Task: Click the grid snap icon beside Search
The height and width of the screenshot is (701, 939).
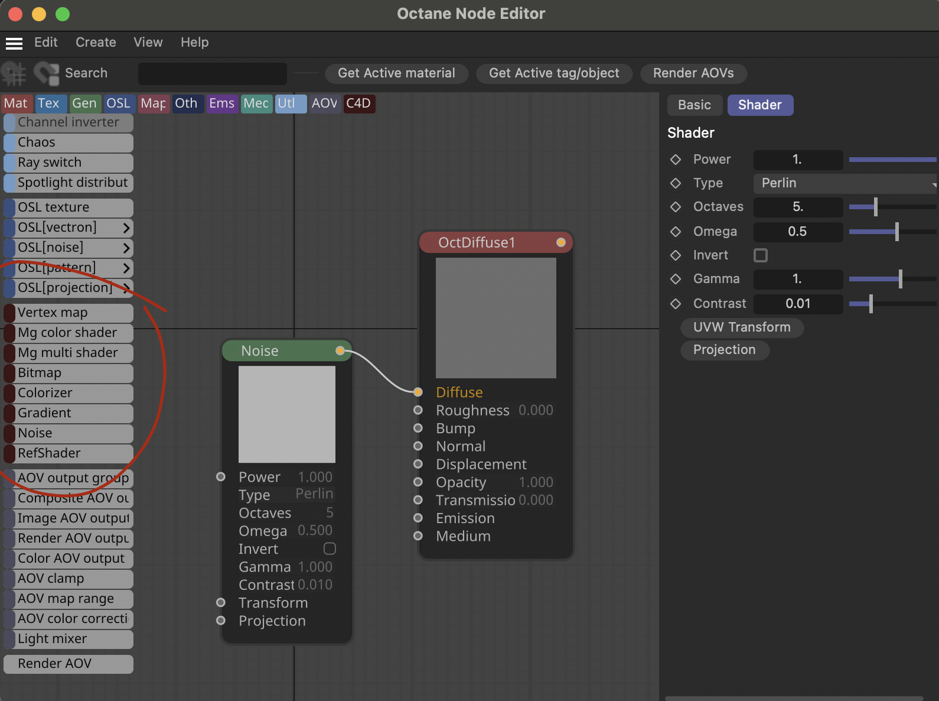Action: (14, 73)
